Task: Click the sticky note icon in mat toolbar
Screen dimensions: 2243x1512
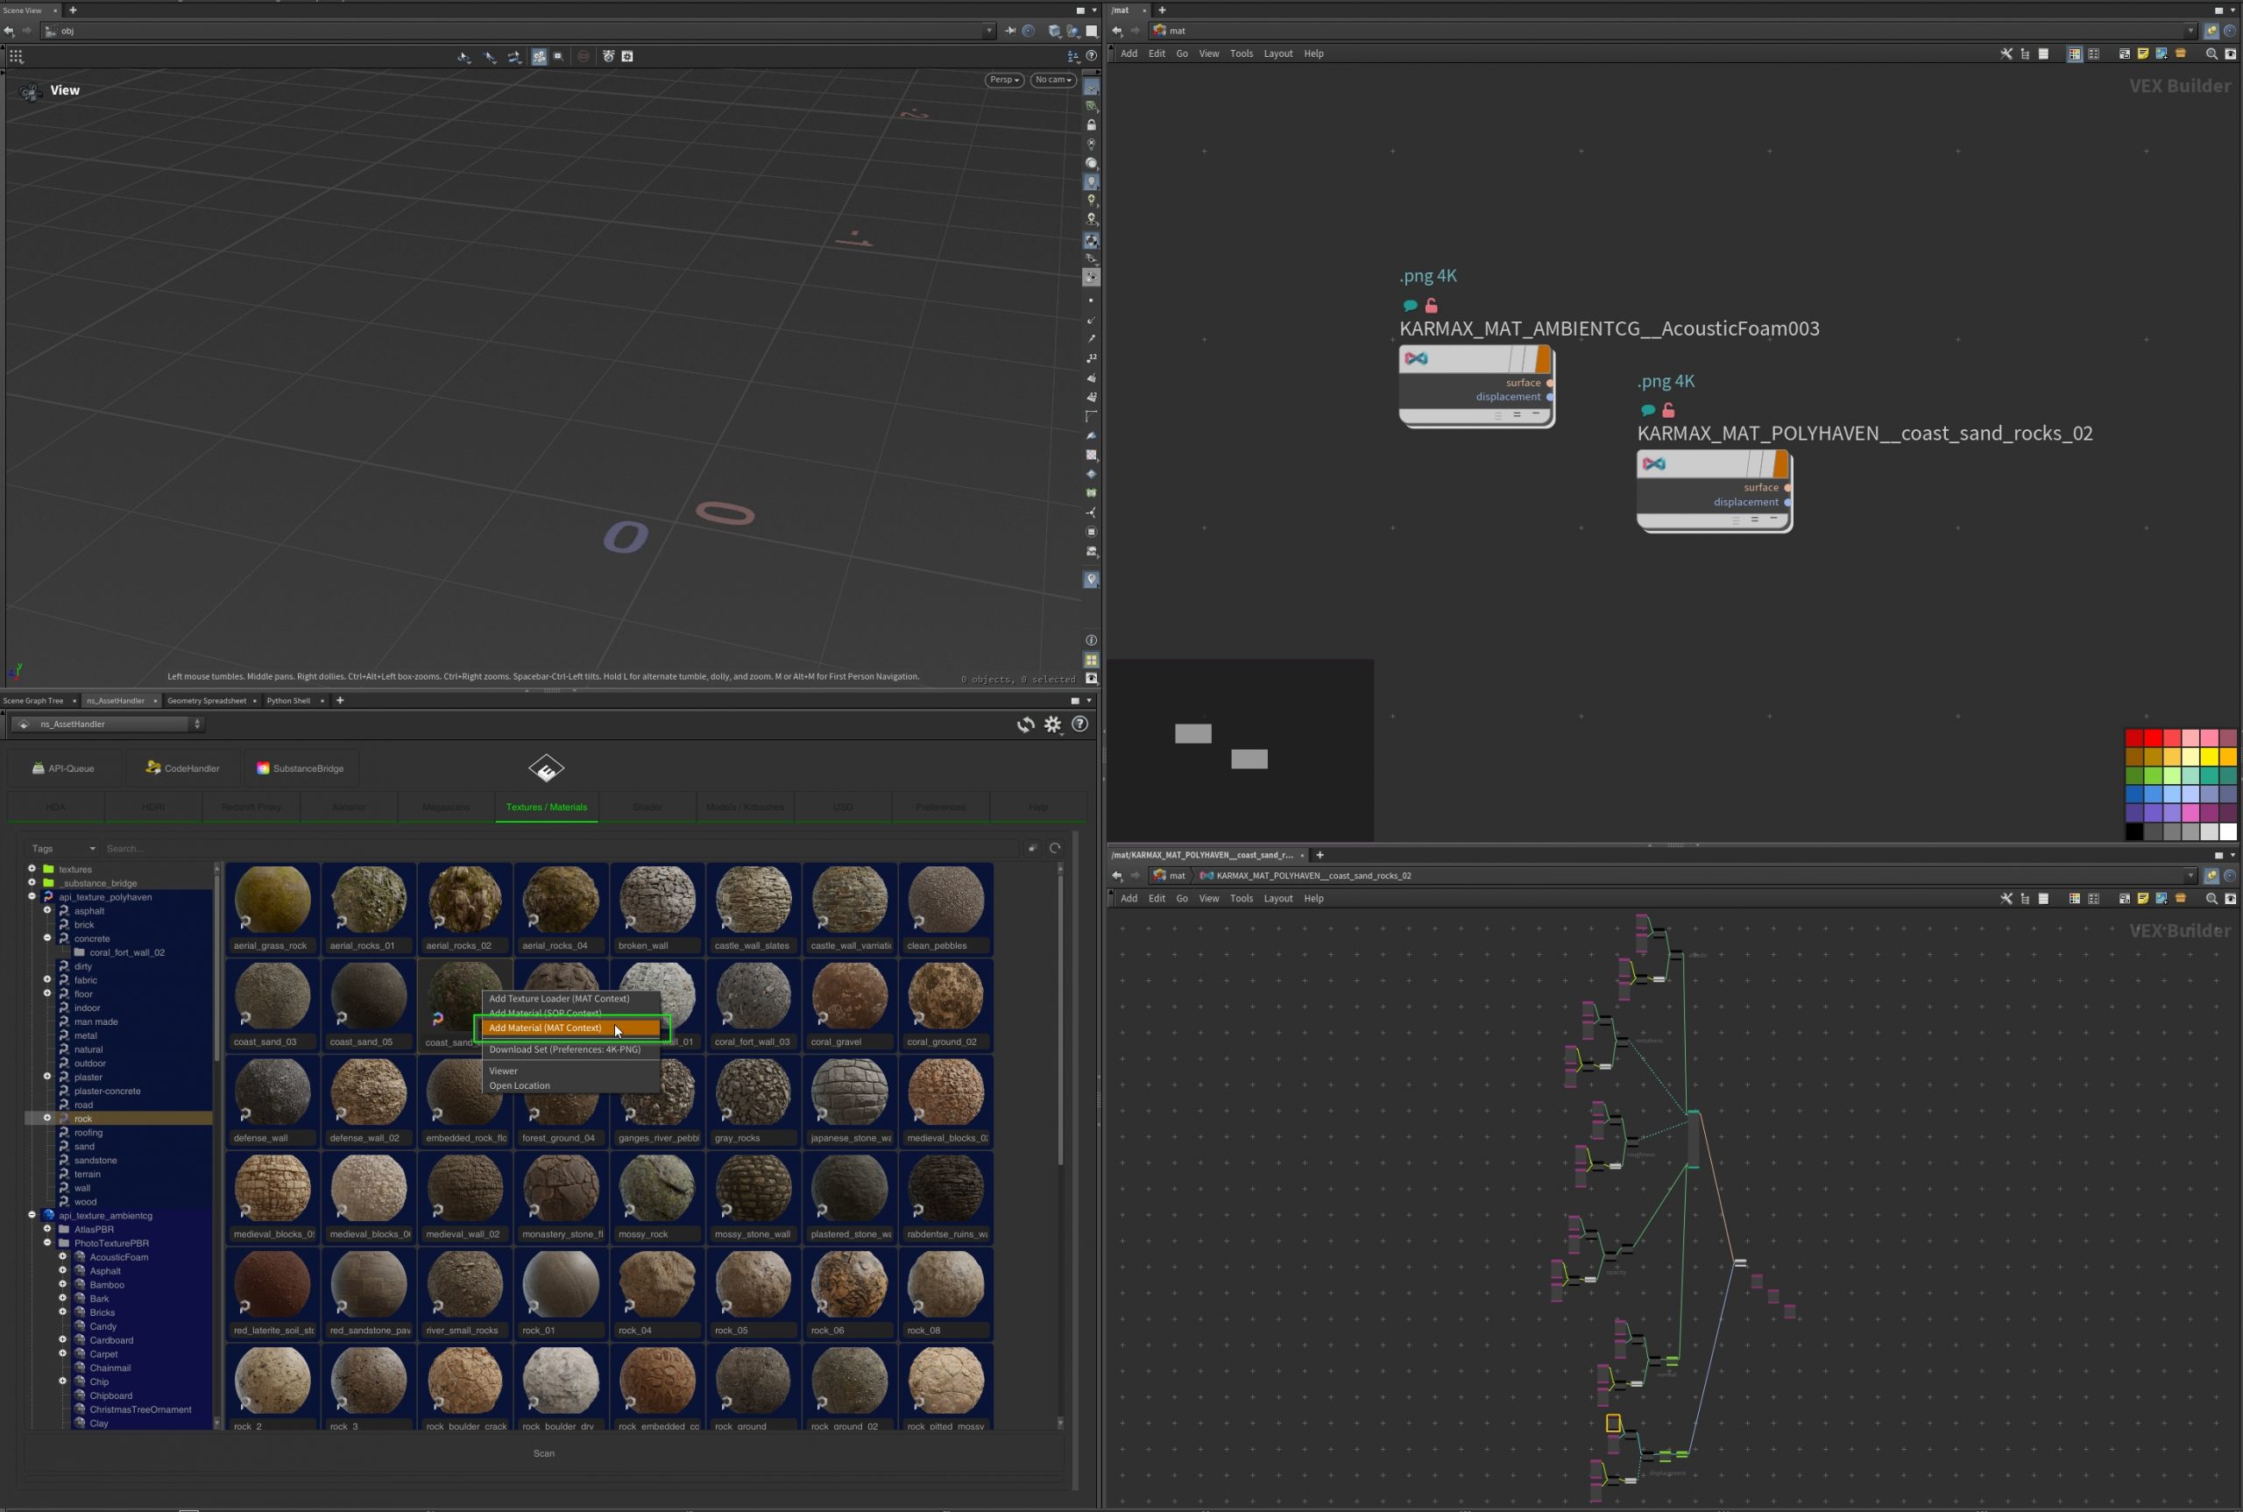Action: 2143,54
